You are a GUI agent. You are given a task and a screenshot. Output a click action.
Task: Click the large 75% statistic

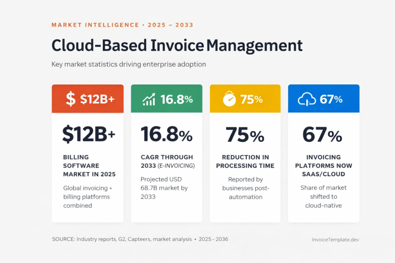245,135
